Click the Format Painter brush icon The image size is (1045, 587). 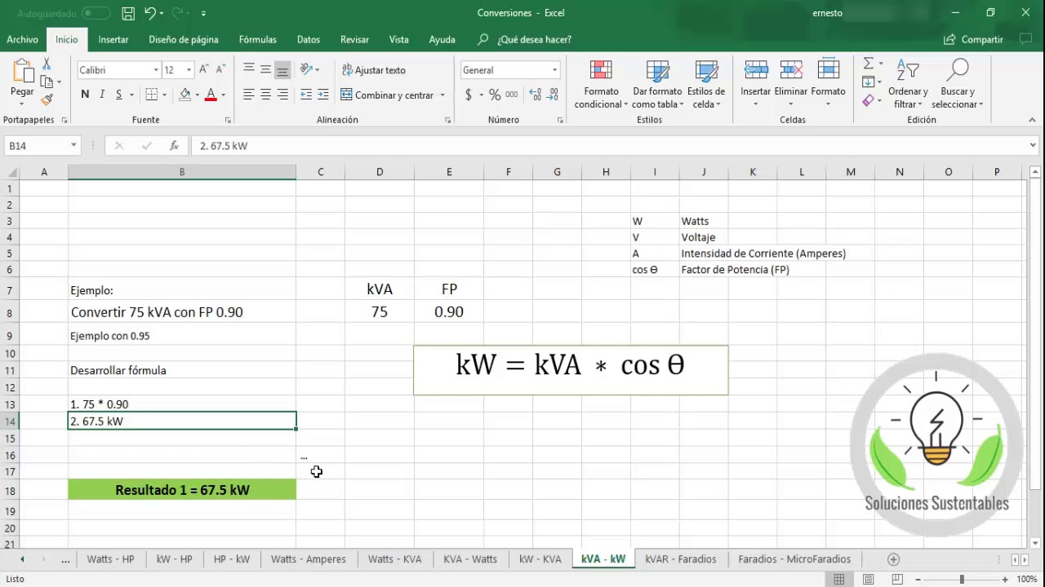pos(47,99)
